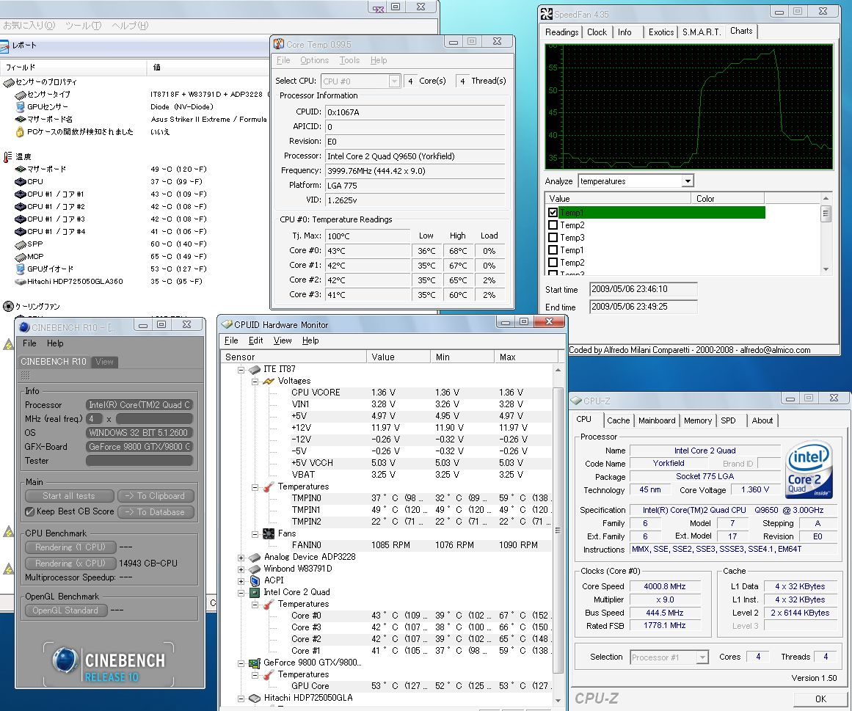Open the Analyze temperatures dropdown
This screenshot has width=852, height=711.
687,181
